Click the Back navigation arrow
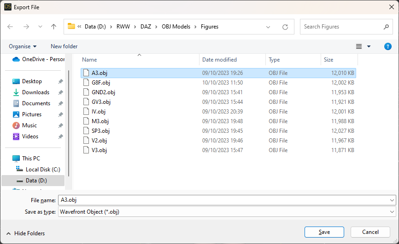Image resolution: width=399 pixels, height=244 pixels. point(10,27)
